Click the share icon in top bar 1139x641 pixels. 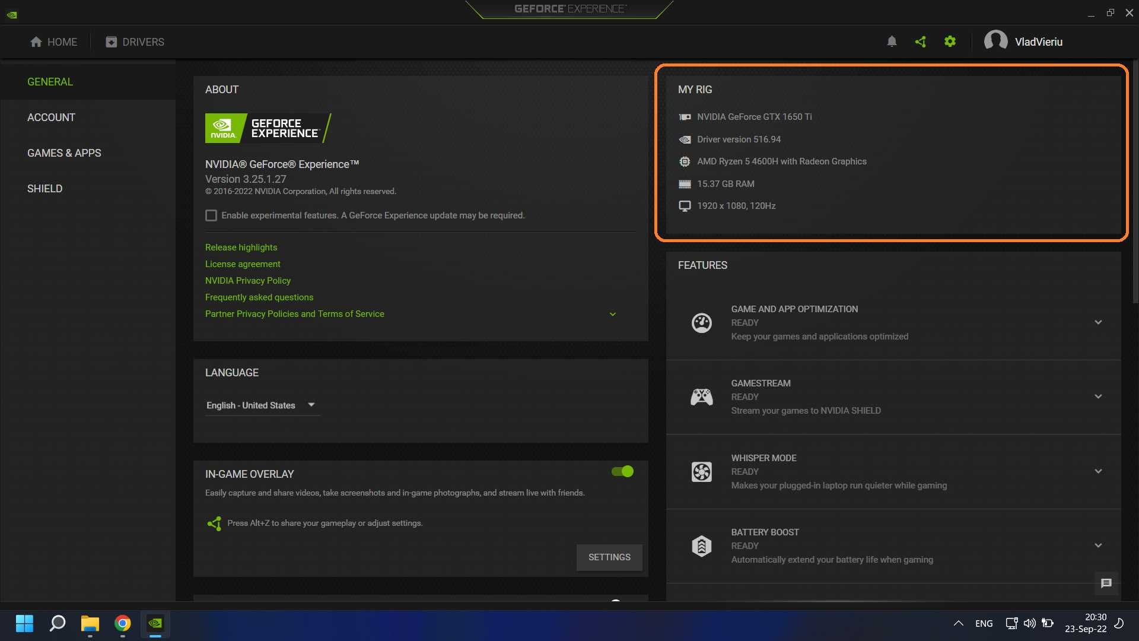921,42
